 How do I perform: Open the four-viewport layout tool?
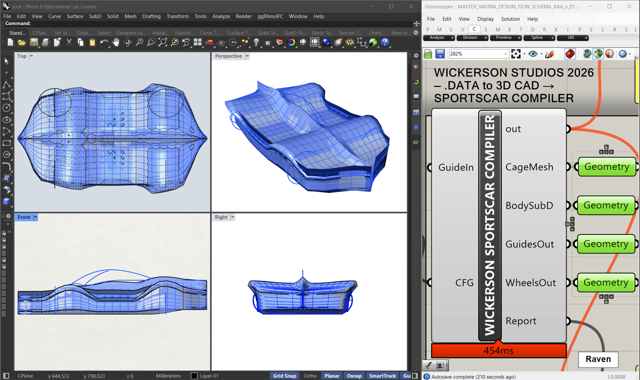(x=198, y=42)
